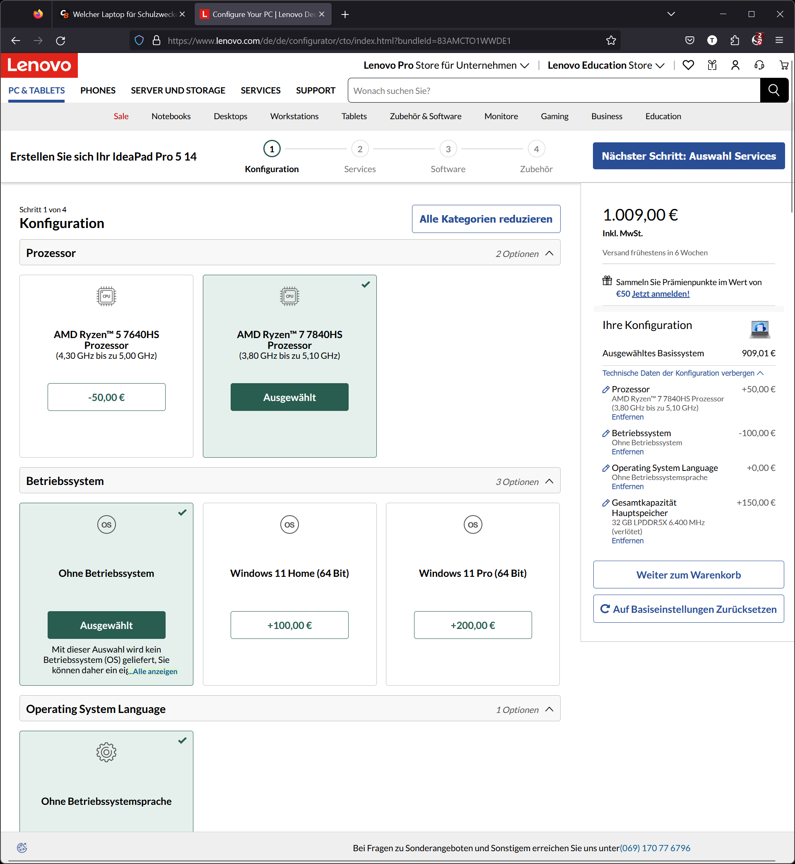Choose Windows 11 Pro for +200,00 €
This screenshot has height=864, width=795.
[472, 625]
